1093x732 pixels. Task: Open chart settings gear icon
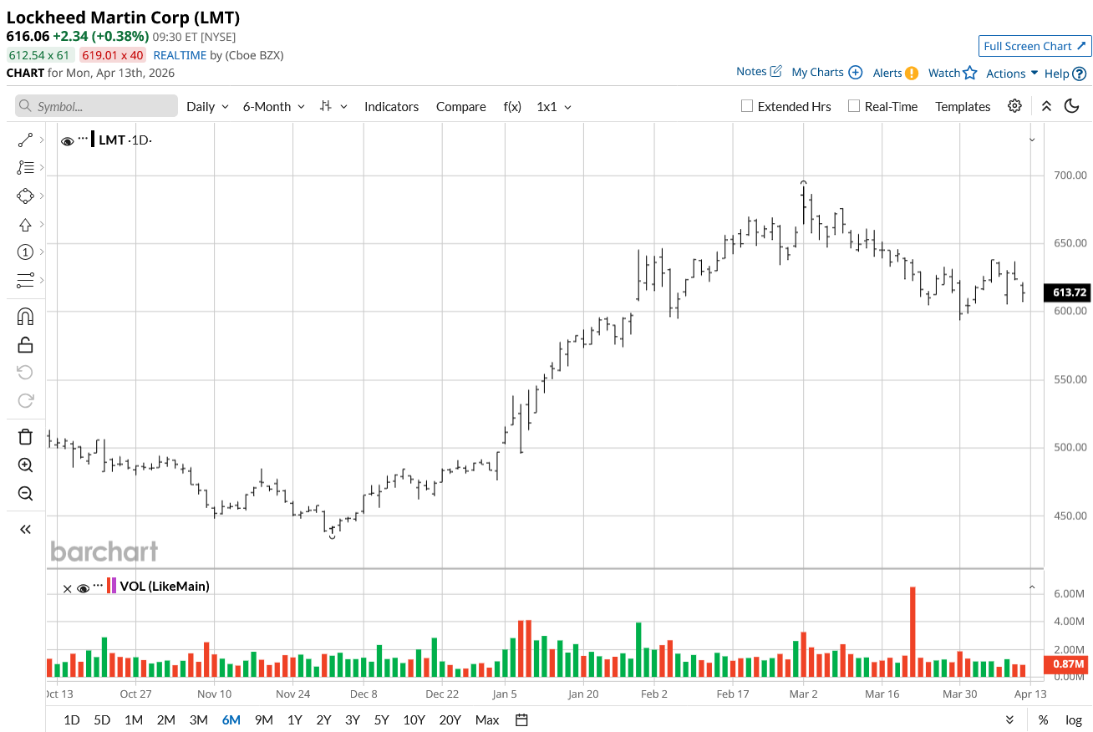[1014, 106]
